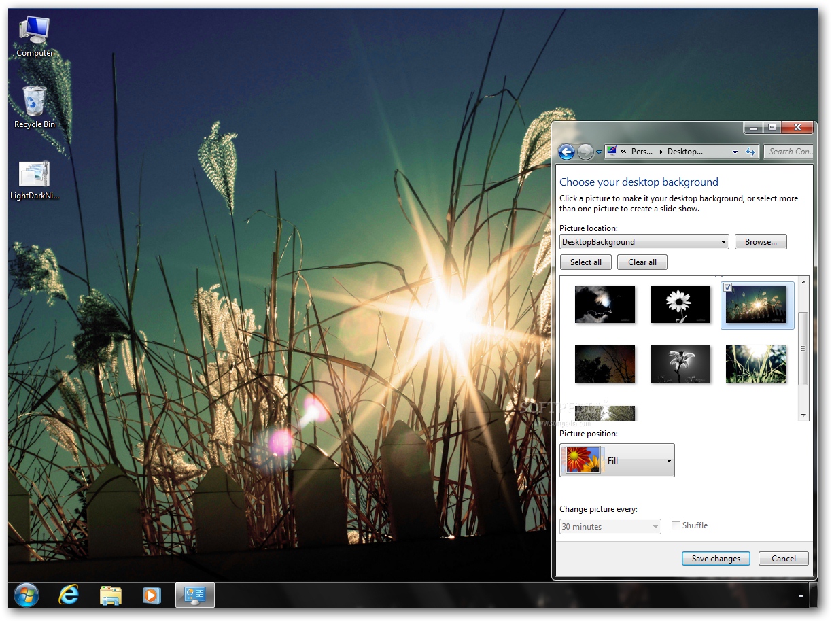Click the Pers... breadcrumb segment

tap(642, 152)
